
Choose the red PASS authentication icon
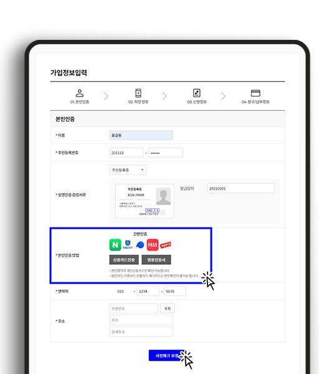point(153,245)
